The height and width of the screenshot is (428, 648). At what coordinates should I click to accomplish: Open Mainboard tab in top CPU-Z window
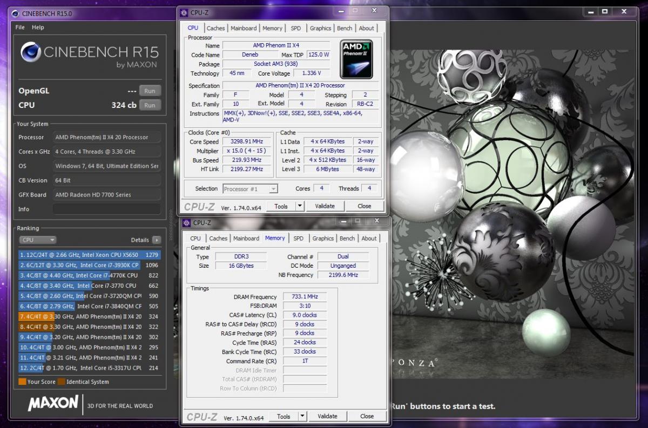[244, 28]
